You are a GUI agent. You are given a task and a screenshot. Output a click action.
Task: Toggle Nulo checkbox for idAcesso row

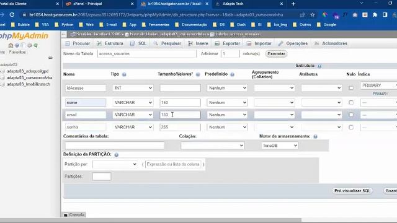click(x=351, y=88)
